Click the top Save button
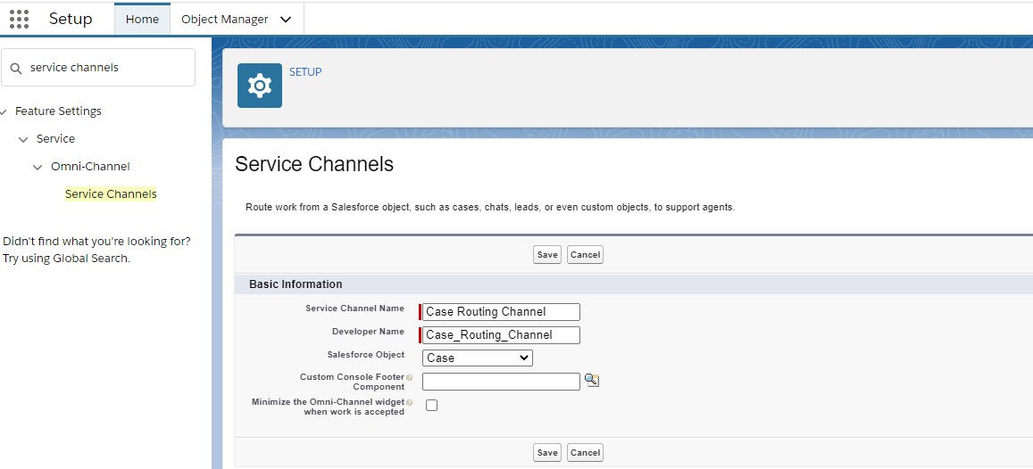 click(x=547, y=255)
